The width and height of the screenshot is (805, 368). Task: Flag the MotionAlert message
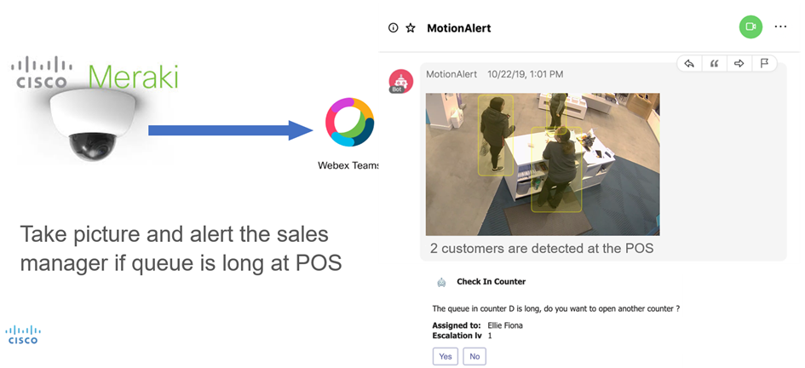tap(764, 63)
